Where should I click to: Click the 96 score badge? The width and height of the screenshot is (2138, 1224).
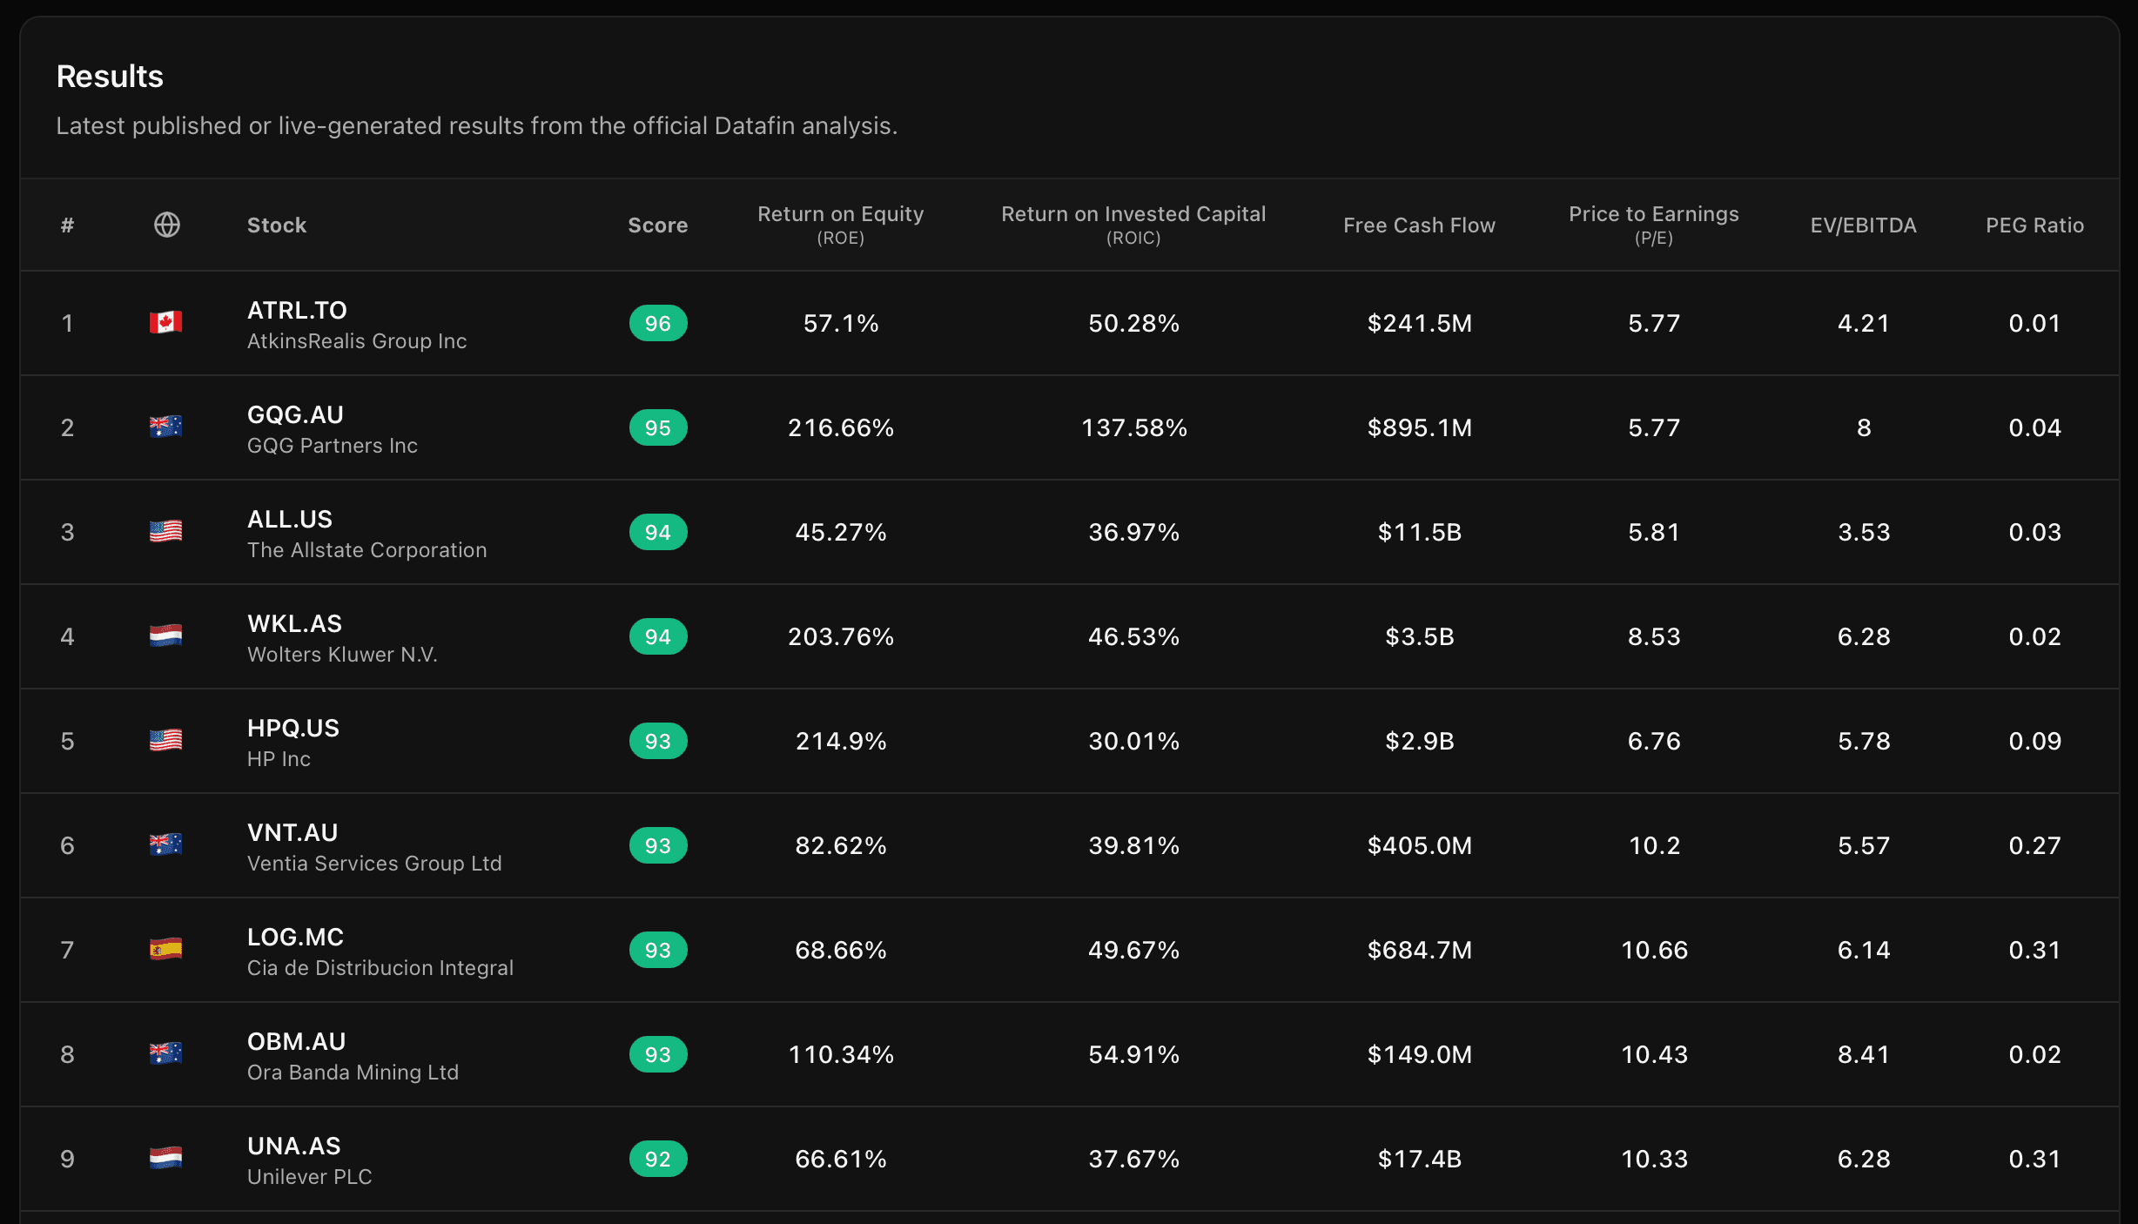point(658,323)
